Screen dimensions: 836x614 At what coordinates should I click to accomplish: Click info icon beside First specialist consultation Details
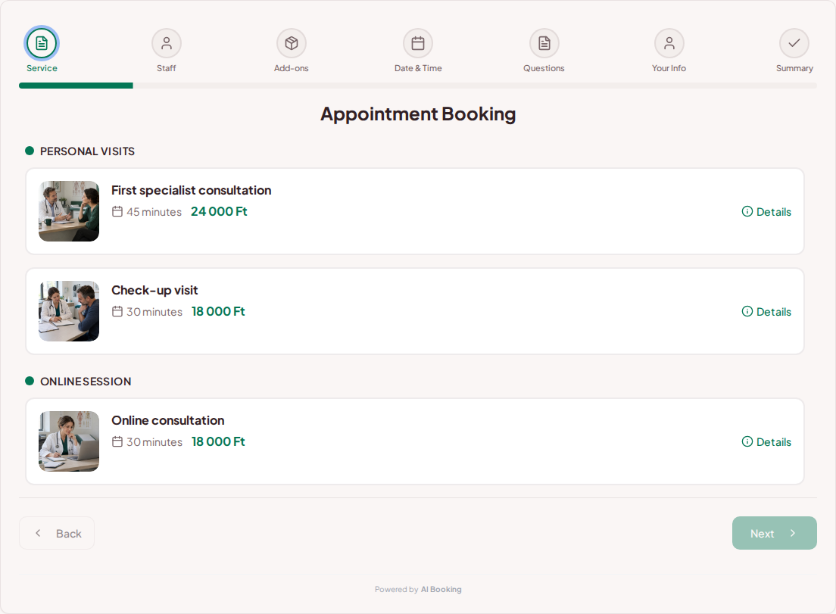click(x=747, y=211)
